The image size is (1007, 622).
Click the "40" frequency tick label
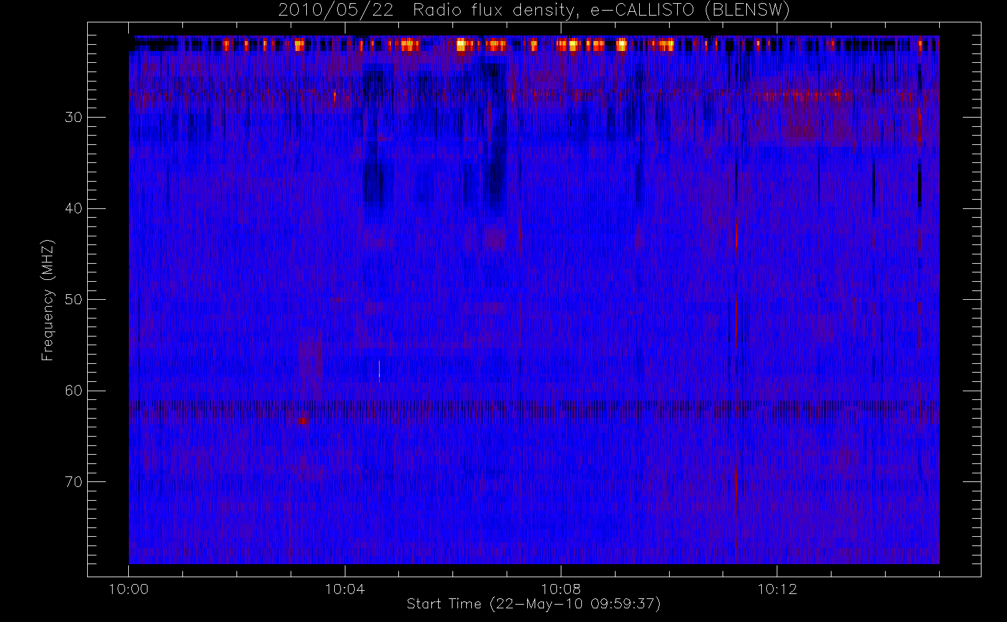pyautogui.click(x=73, y=208)
